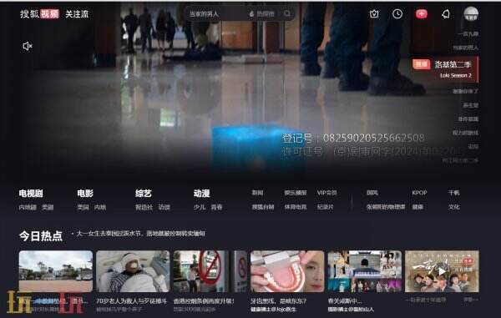Click the search magnifier icon
The width and height of the screenshot is (501, 318).
287,13
